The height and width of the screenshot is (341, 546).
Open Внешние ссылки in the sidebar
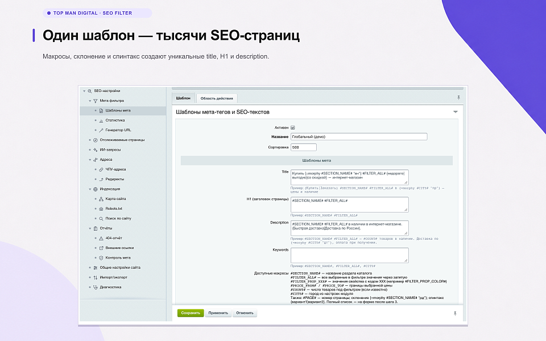coord(119,248)
